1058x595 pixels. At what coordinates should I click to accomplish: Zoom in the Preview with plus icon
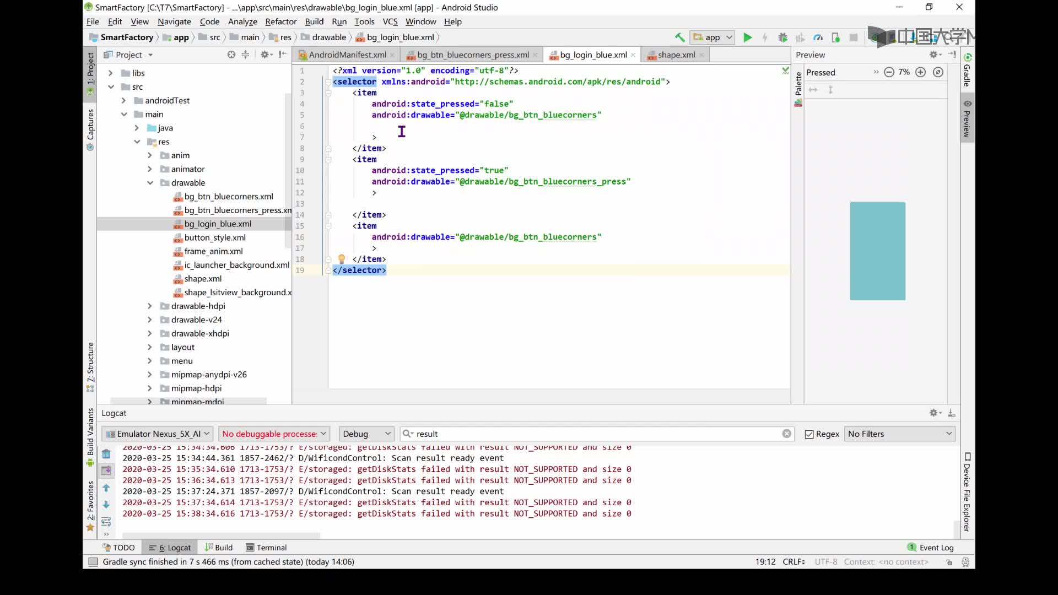[920, 72]
